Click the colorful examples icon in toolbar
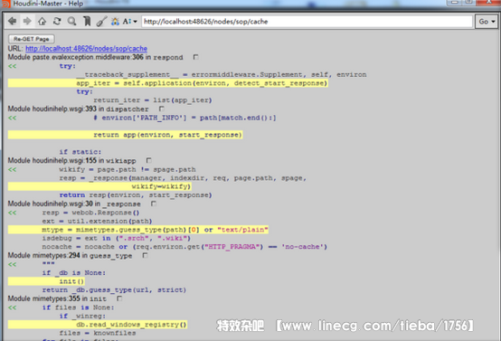501x341 pixels. point(115,21)
